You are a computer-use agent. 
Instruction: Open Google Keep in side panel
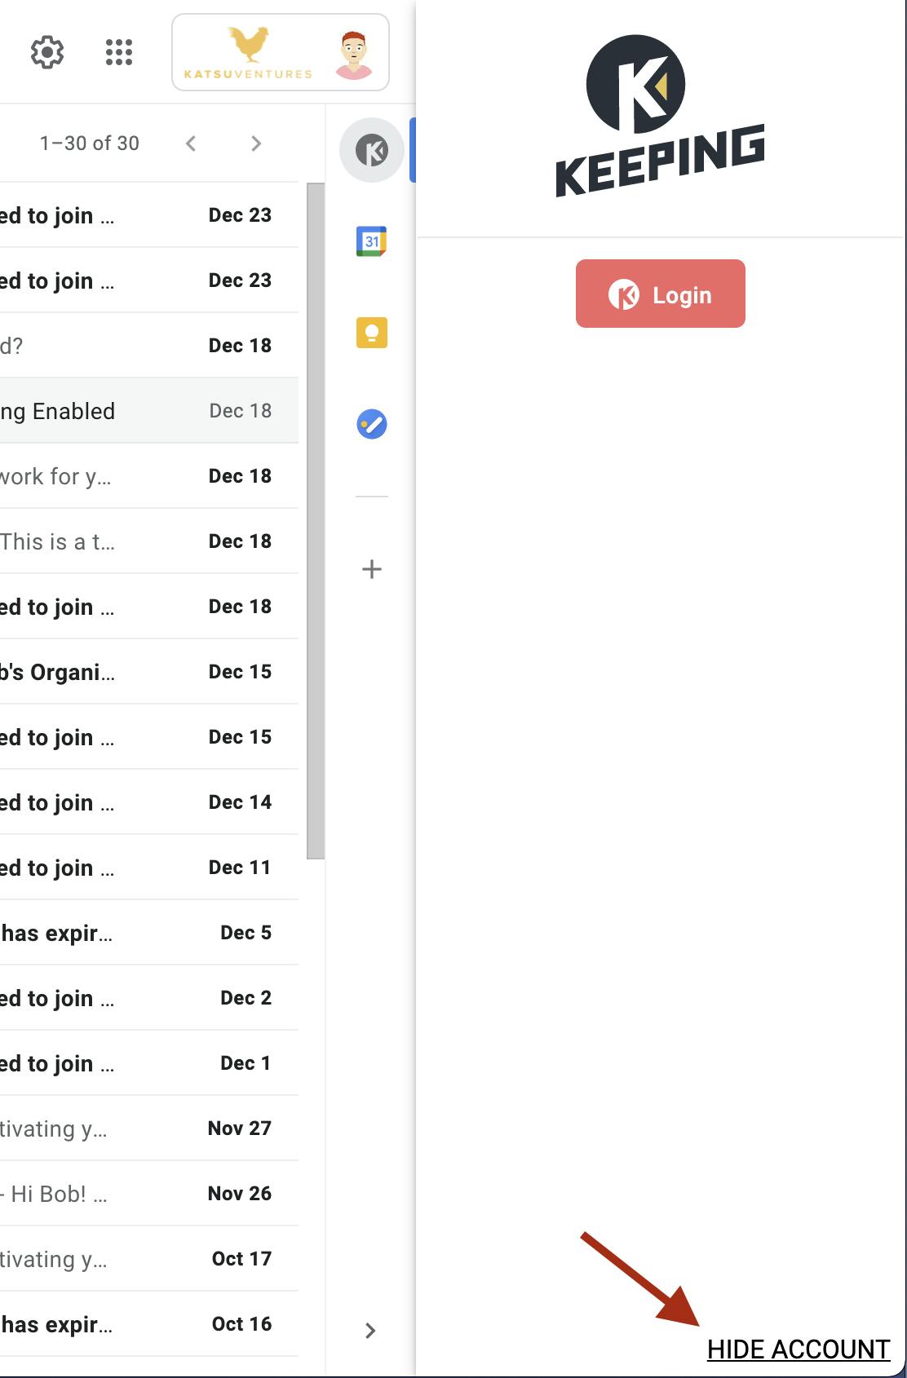click(372, 333)
